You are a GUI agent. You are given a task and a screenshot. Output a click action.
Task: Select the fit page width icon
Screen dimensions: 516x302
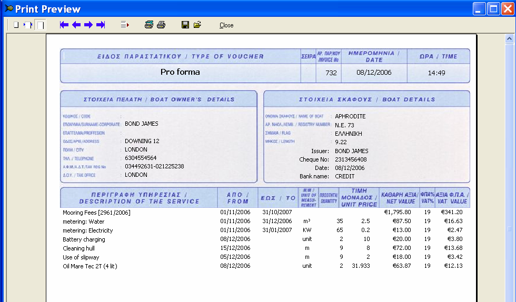coord(28,25)
